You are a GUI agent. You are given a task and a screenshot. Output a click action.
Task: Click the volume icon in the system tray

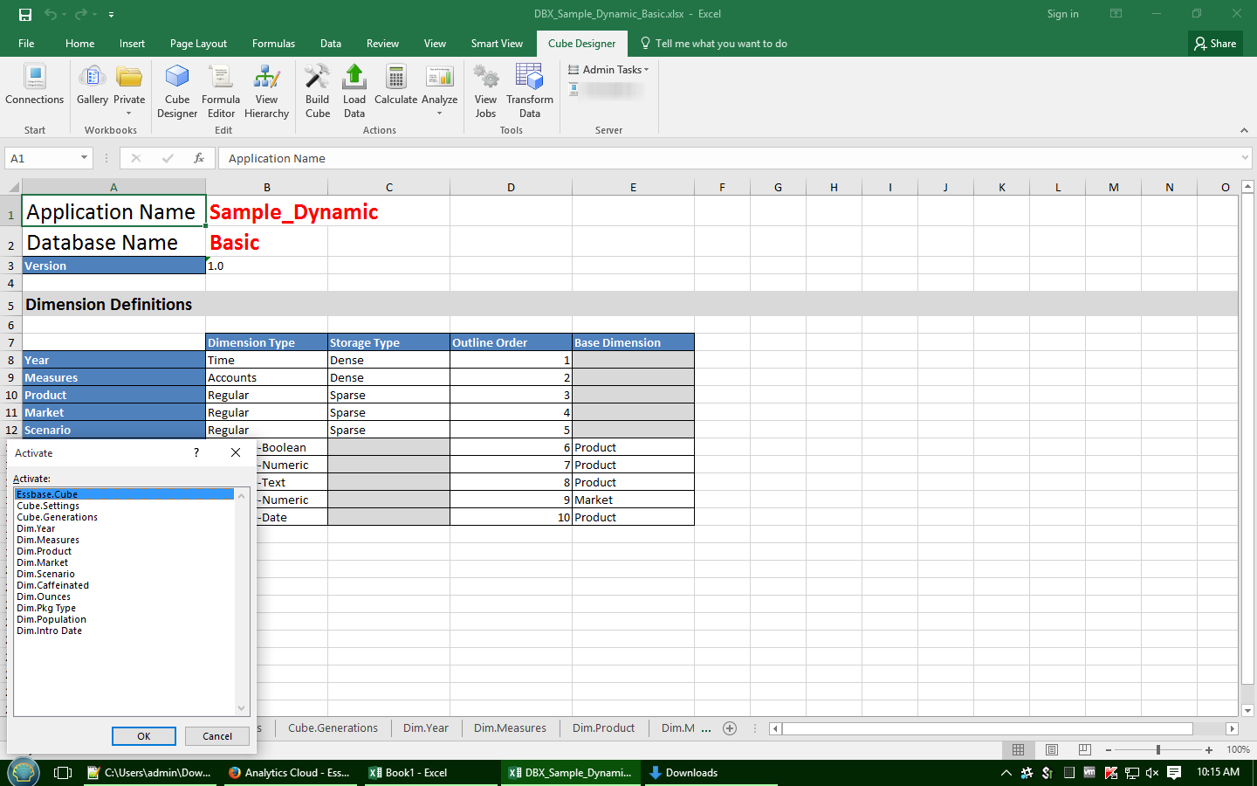[1152, 773]
